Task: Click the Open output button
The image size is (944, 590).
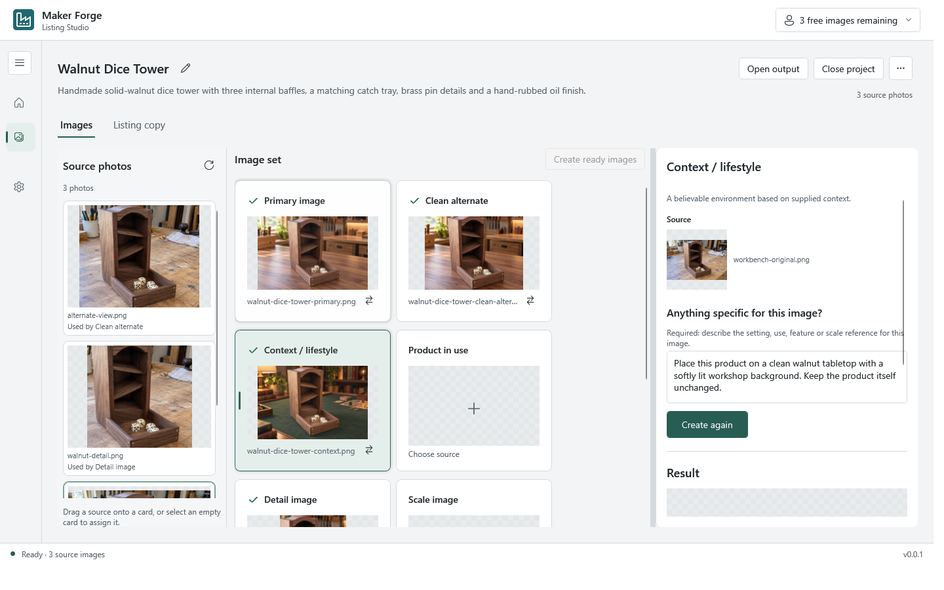Action: pos(773,69)
